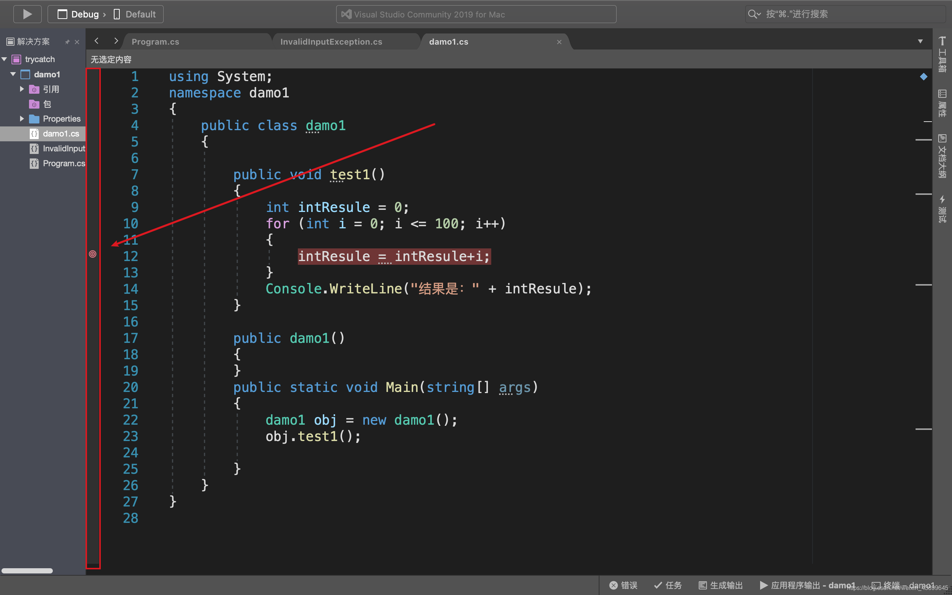Screen dimensions: 952x595
Task: Click the pin icon in solution pad
Action: tap(67, 42)
